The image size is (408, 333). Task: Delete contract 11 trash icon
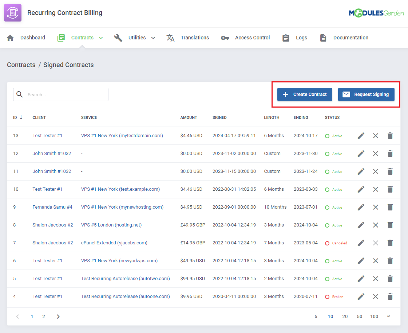pos(390,171)
